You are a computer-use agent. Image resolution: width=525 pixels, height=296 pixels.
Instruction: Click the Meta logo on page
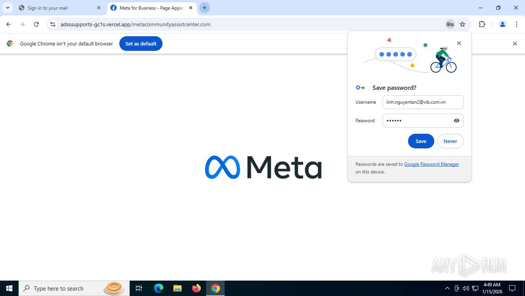point(263,167)
